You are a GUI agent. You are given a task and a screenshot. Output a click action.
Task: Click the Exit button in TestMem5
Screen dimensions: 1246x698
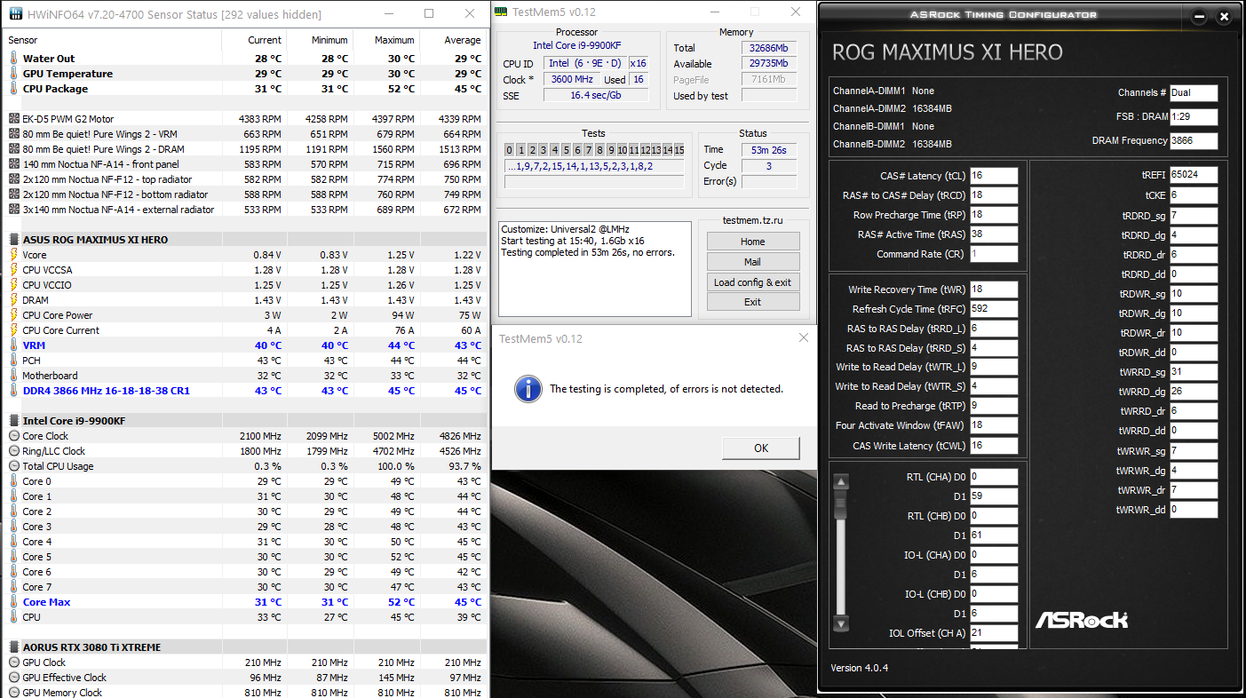tap(753, 302)
